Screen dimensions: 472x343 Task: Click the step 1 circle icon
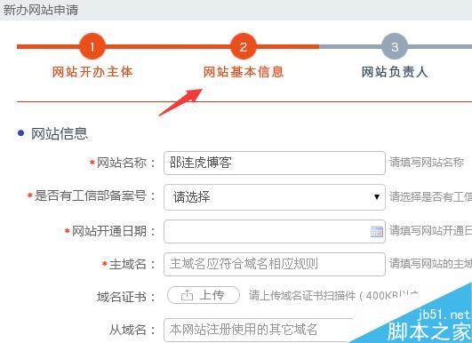(x=92, y=46)
